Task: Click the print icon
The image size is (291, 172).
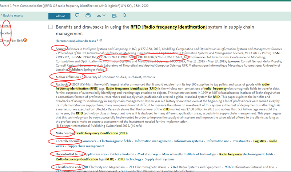Action: point(88,15)
